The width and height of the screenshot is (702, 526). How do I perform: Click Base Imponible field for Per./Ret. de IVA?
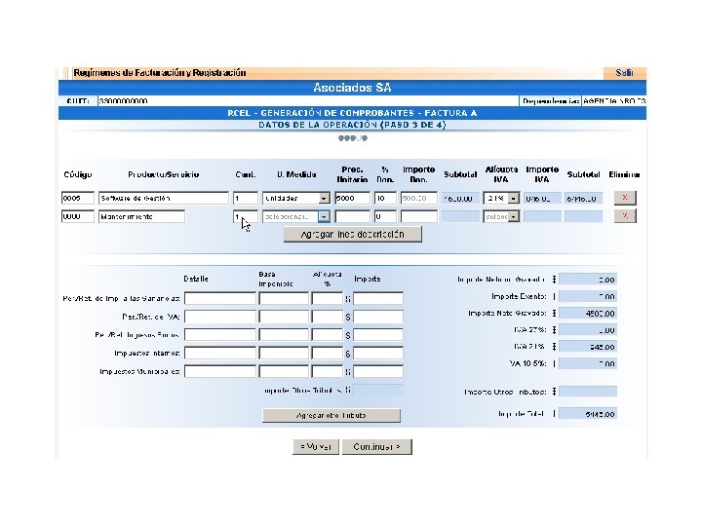[x=284, y=317]
